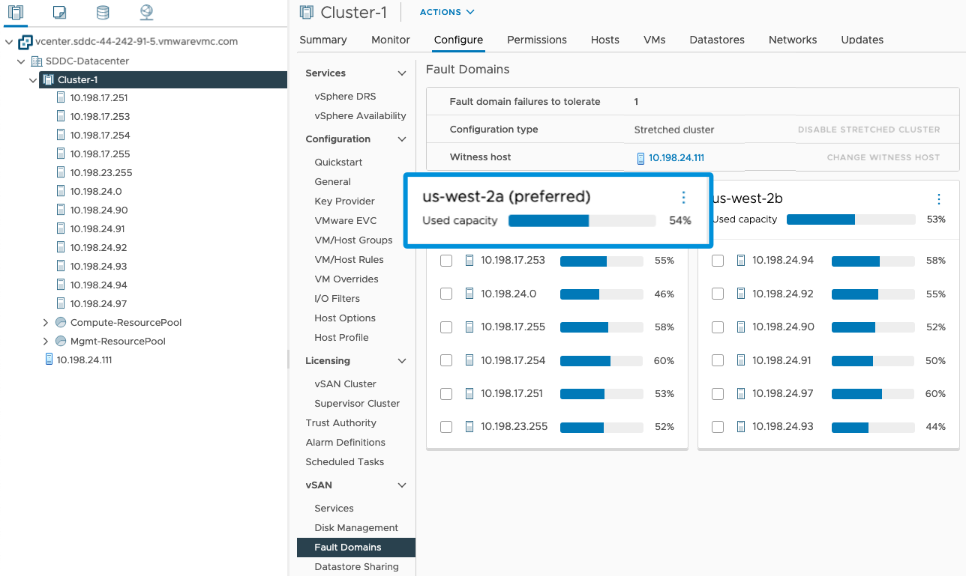Open the VMs and Templates inventory view
The width and height of the screenshot is (966, 576).
click(x=60, y=12)
